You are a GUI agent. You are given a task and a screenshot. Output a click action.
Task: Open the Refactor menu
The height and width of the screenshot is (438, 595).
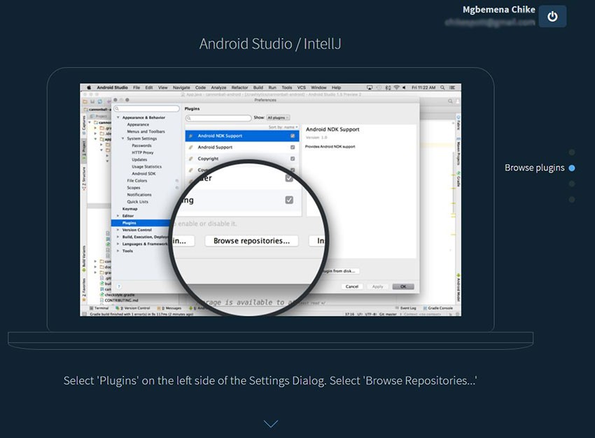(x=240, y=87)
